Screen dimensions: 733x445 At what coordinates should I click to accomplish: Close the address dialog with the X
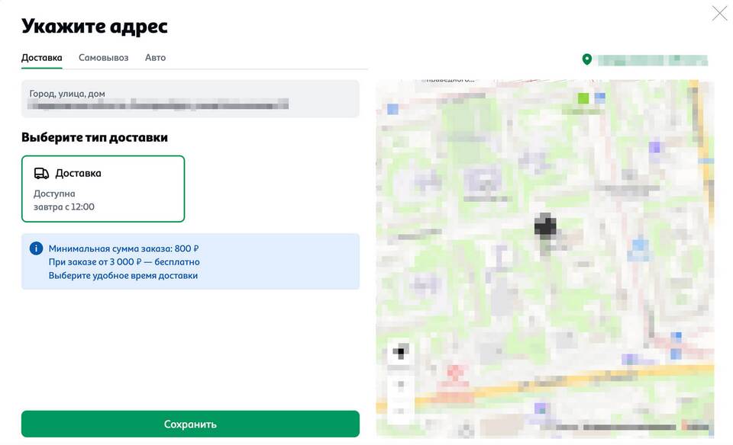point(719,13)
